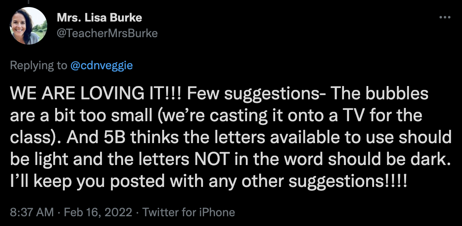462x226 pixels.
Task: Open the Mrs. Lisa Burke display name
Action: click(99, 18)
